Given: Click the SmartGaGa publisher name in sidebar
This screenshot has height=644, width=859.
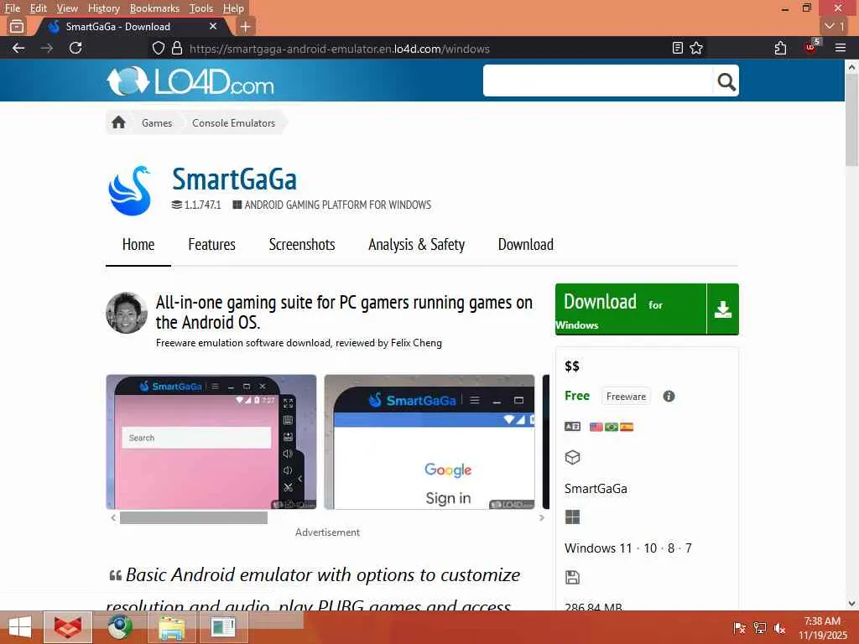Looking at the screenshot, I should pyautogui.click(x=596, y=489).
